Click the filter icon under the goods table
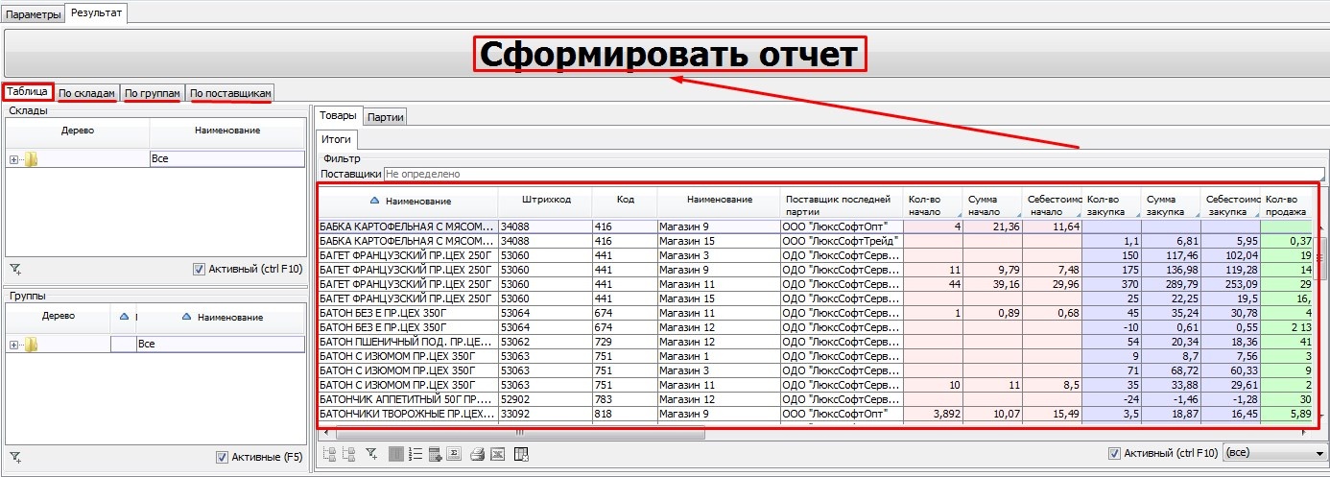Screen dimensions: 1330x477 [372, 455]
